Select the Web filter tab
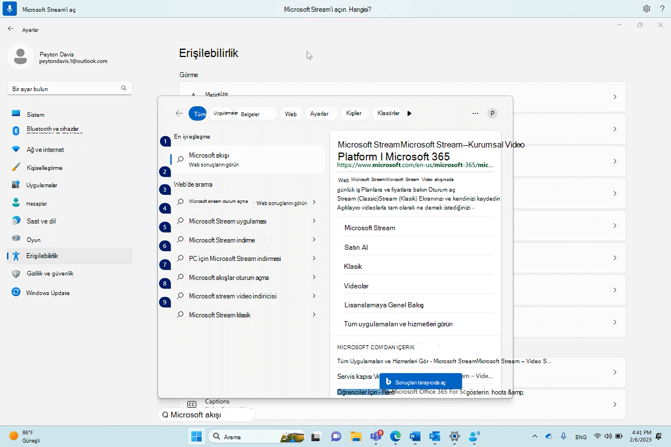 pyautogui.click(x=291, y=113)
